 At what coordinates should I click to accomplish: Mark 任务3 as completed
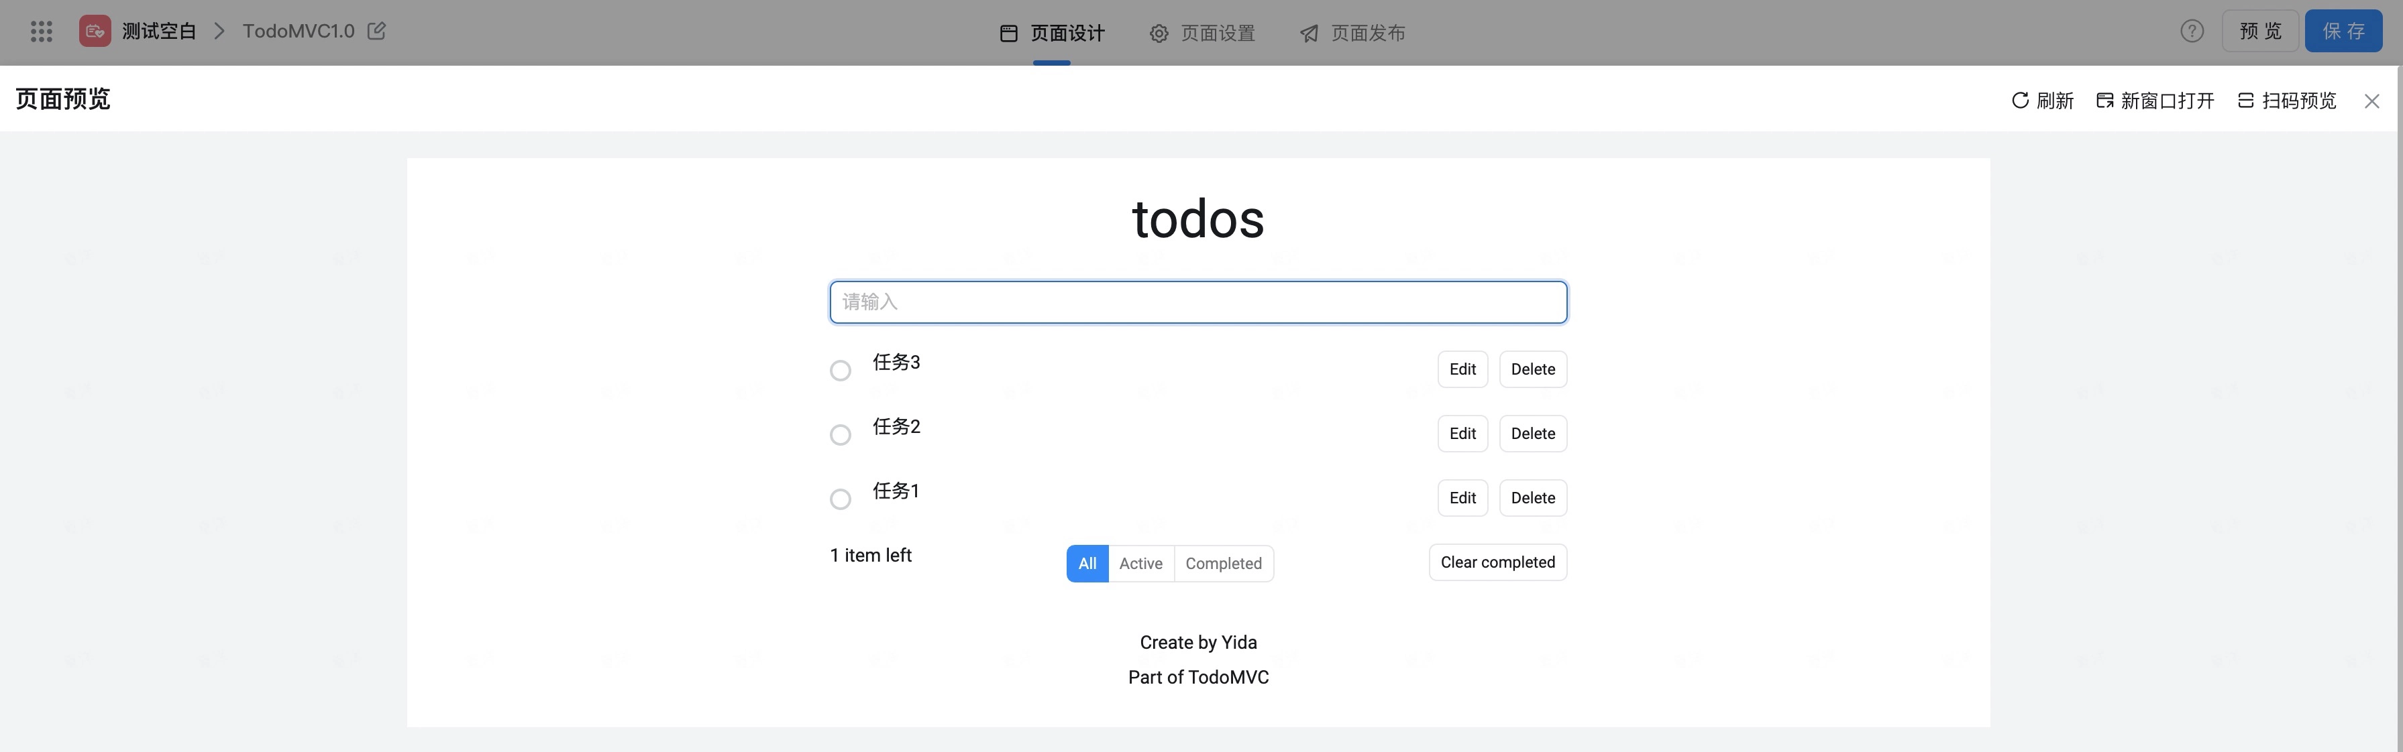pyautogui.click(x=841, y=371)
